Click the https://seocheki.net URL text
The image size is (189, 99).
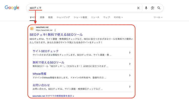pos(44,30)
